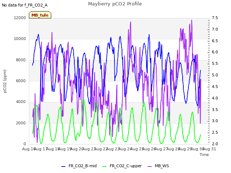Click the 2.0 right-axis tick label
Image resolution: width=231 pixels, height=173 pixels.
point(215,144)
